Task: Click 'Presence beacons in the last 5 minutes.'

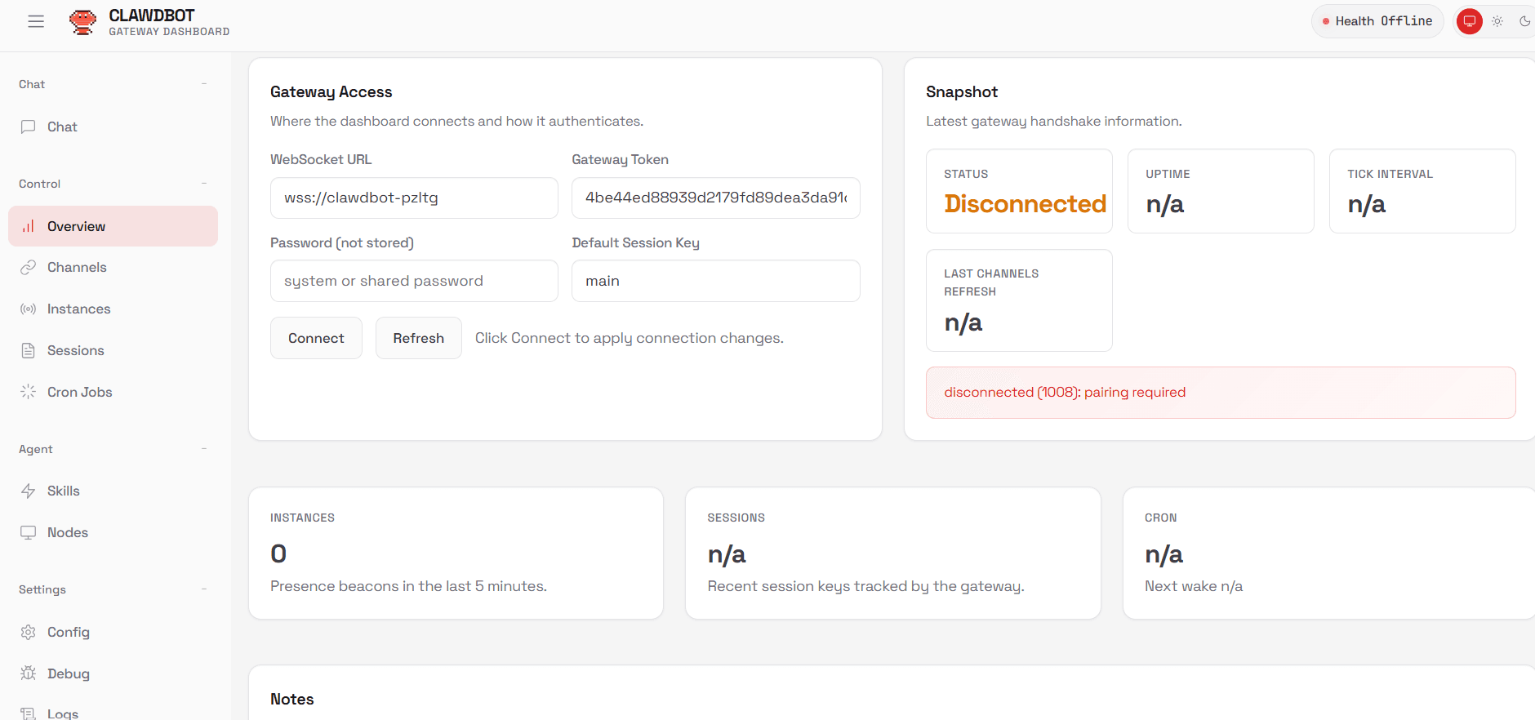Action: point(408,586)
